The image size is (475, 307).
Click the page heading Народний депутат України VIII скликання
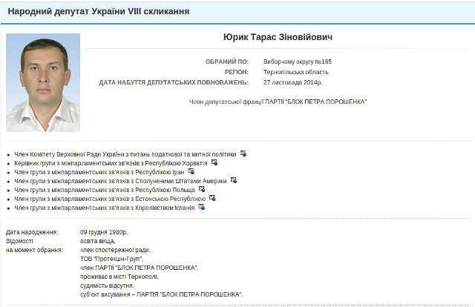[98, 13]
